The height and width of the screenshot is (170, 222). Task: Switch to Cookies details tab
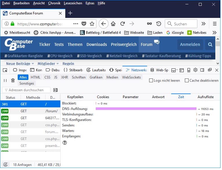coord(103,97)
